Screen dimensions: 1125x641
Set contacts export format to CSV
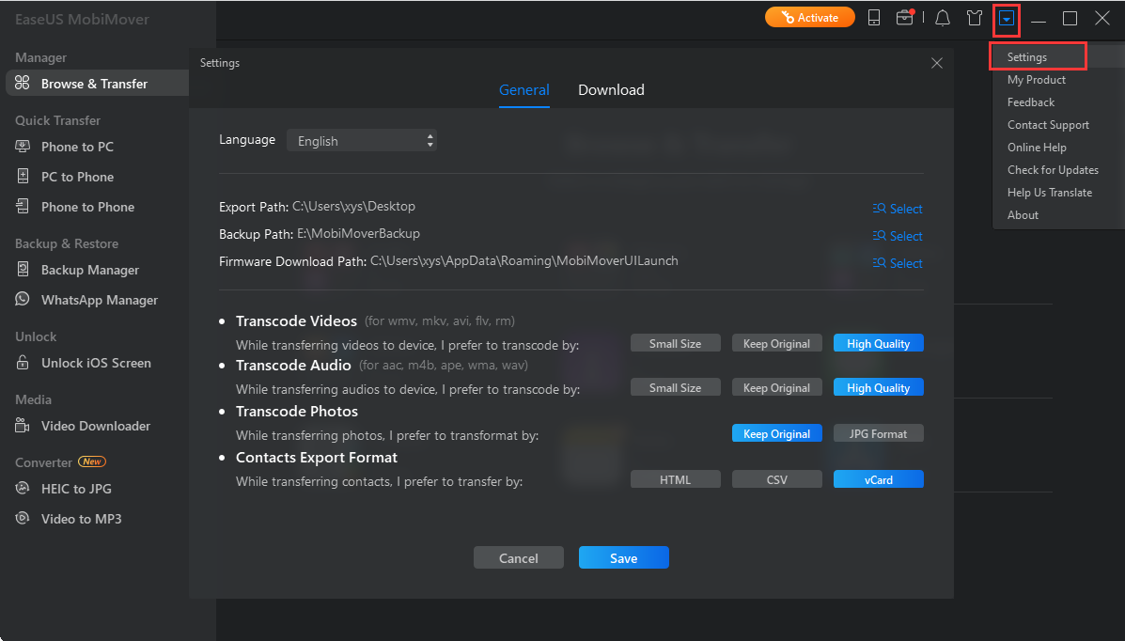pyautogui.click(x=776, y=479)
